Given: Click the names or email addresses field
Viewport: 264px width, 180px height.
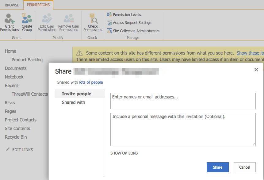Looking at the screenshot, I should pyautogui.click(x=183, y=101).
